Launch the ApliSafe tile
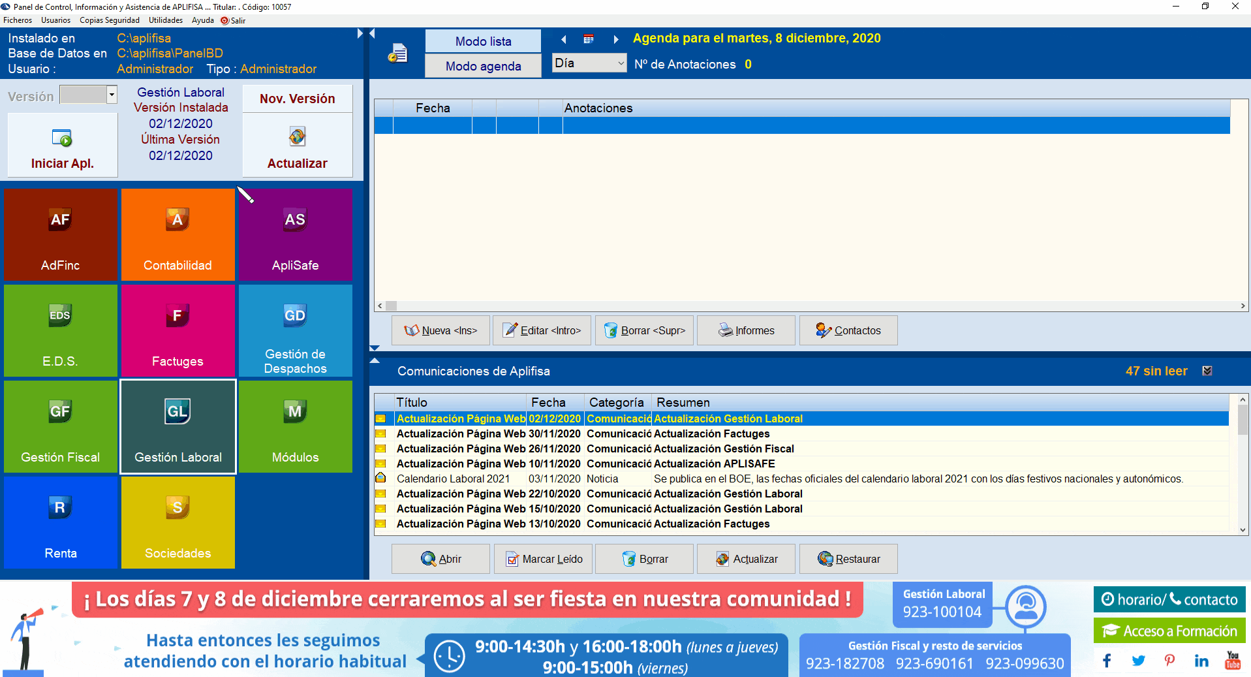The height and width of the screenshot is (677, 1251). [295, 234]
